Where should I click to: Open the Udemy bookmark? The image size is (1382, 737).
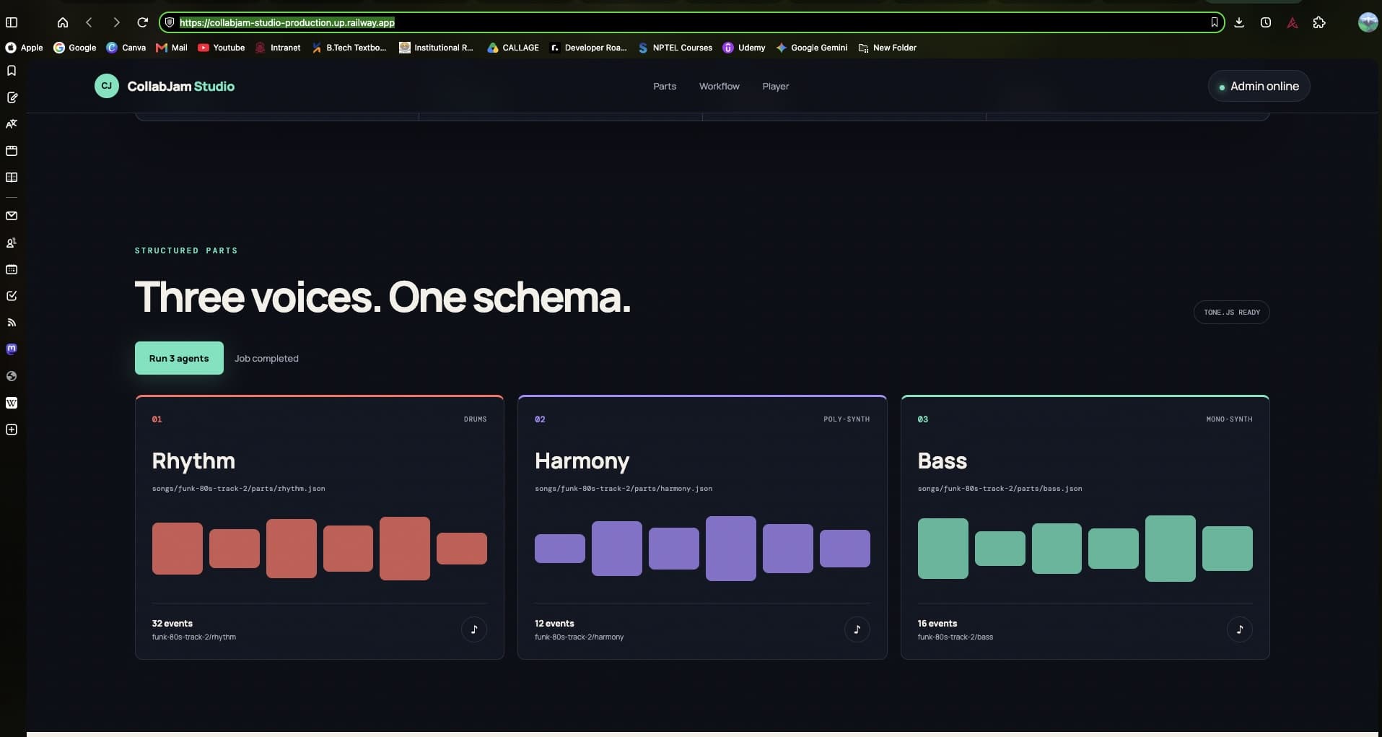coord(744,48)
